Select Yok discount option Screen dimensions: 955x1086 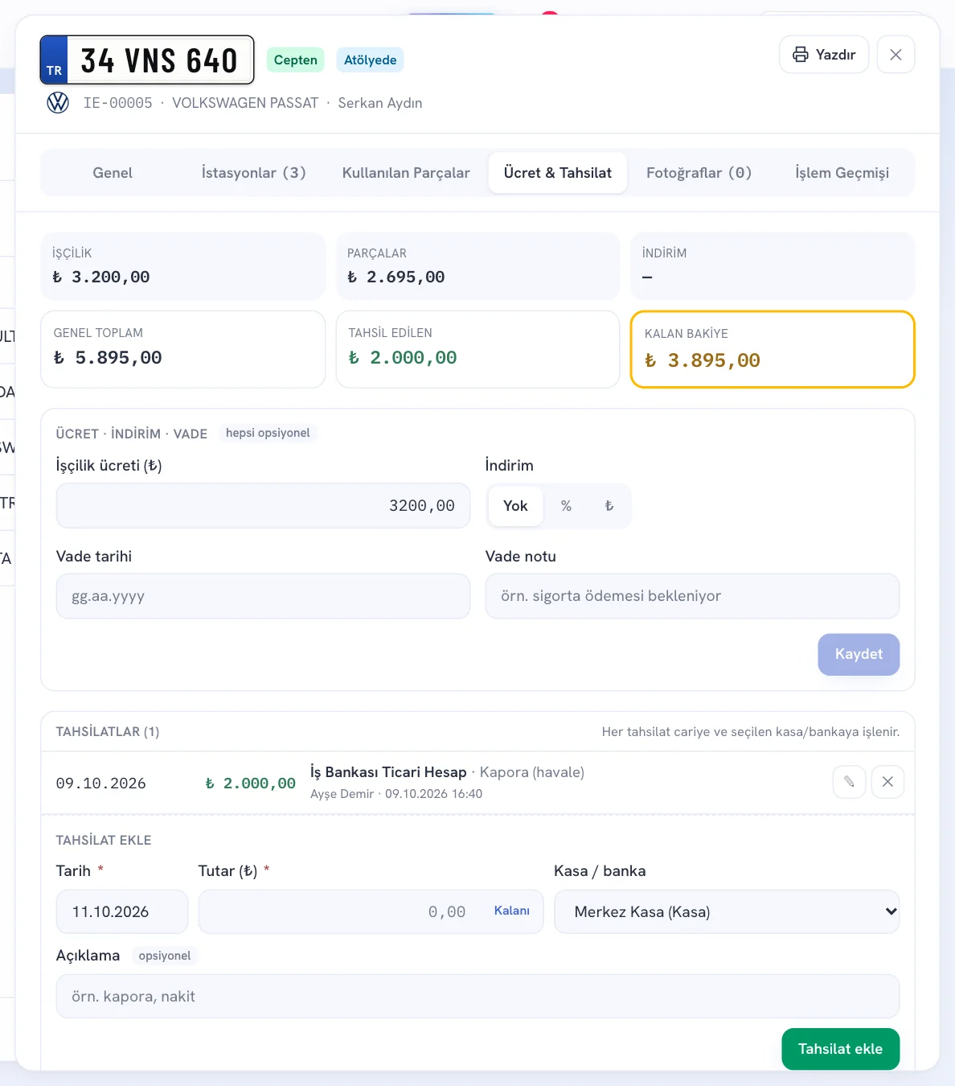(515, 506)
